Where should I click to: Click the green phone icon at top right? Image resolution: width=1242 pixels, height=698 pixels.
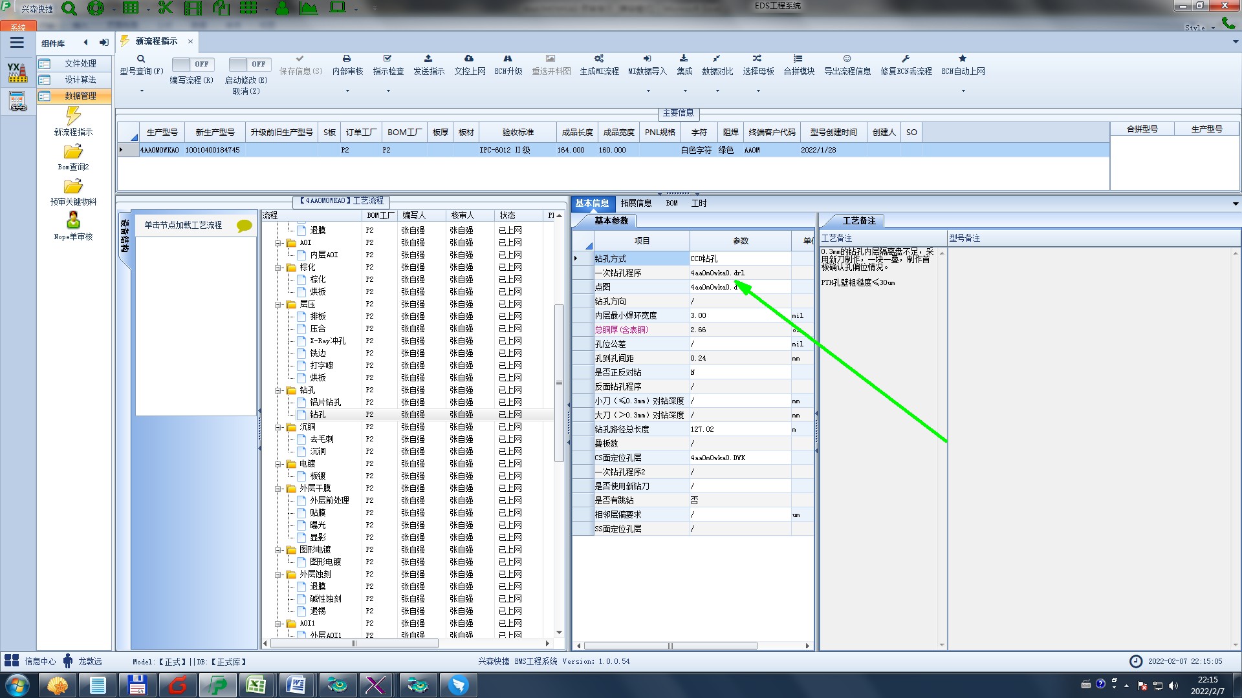(x=1228, y=23)
